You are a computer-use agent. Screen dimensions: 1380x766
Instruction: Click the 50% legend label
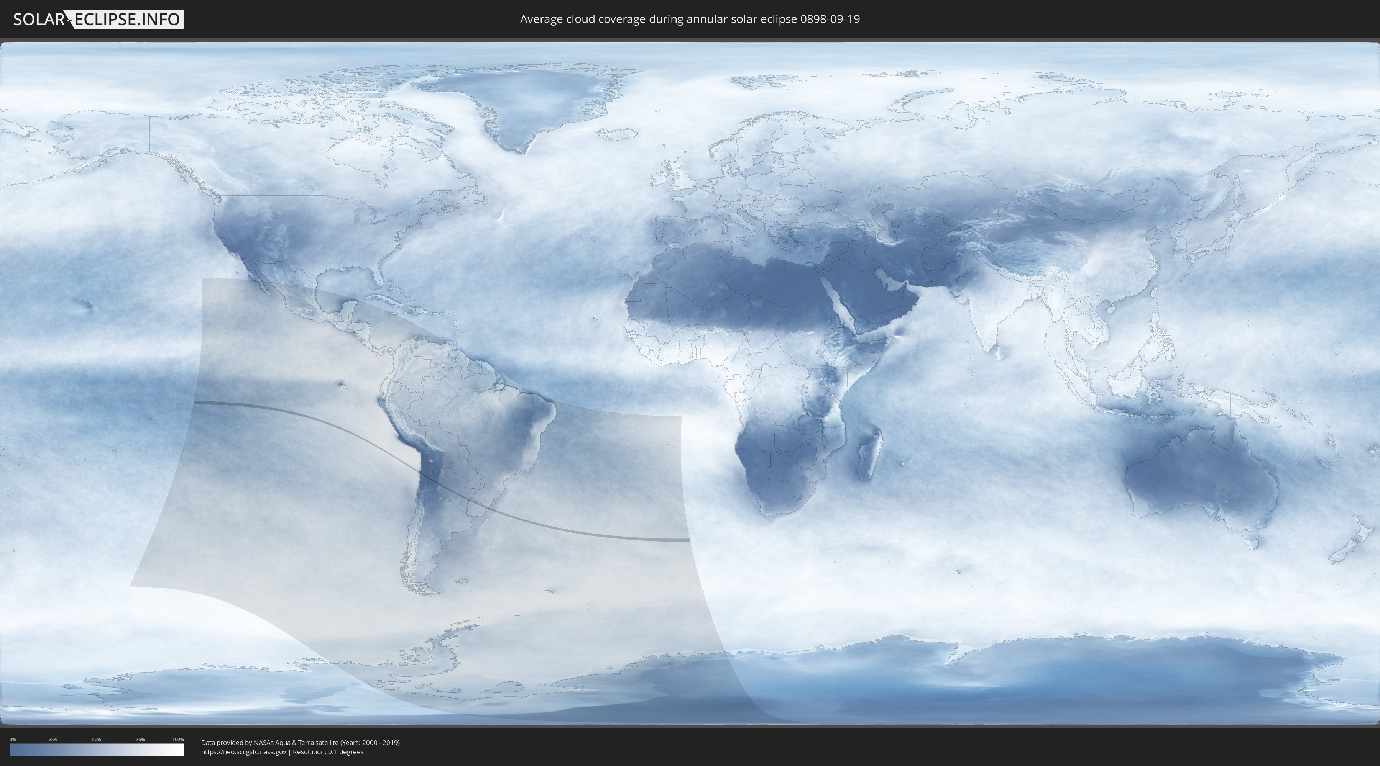tap(97, 739)
